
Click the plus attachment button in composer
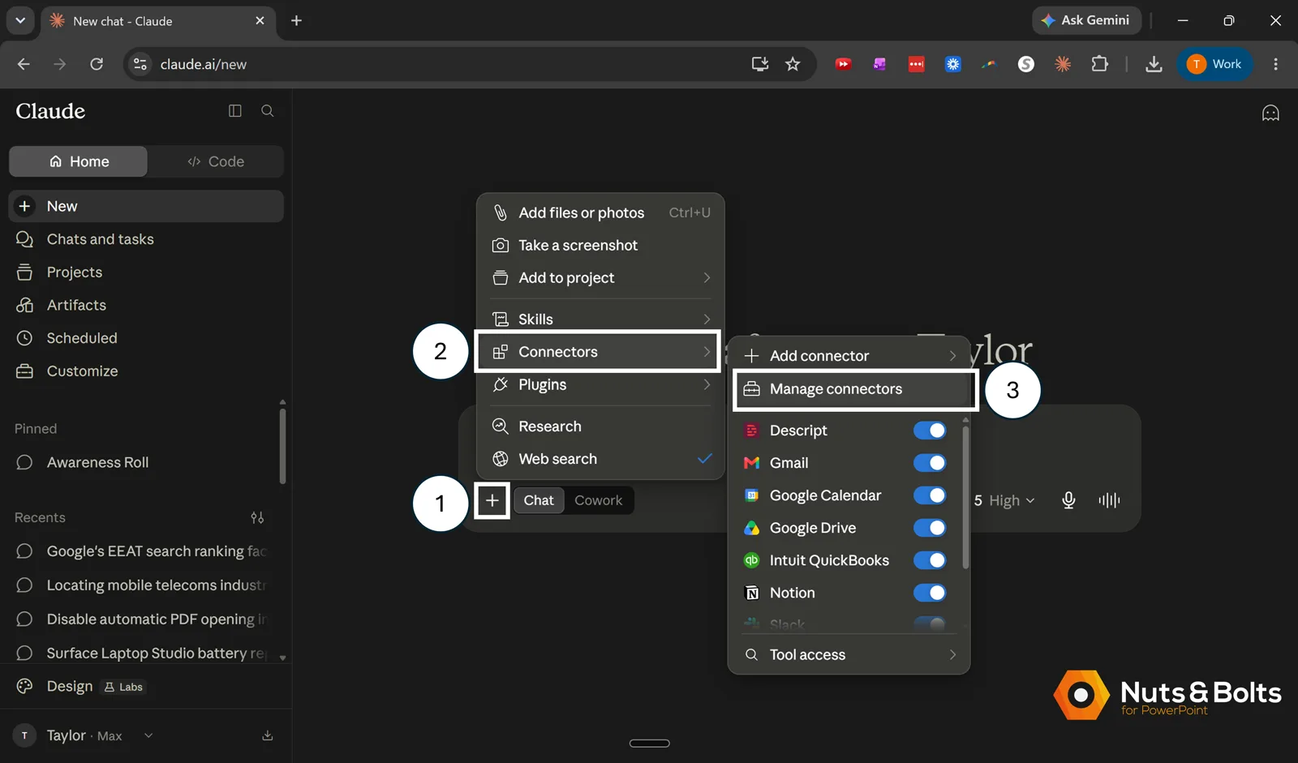click(x=492, y=500)
